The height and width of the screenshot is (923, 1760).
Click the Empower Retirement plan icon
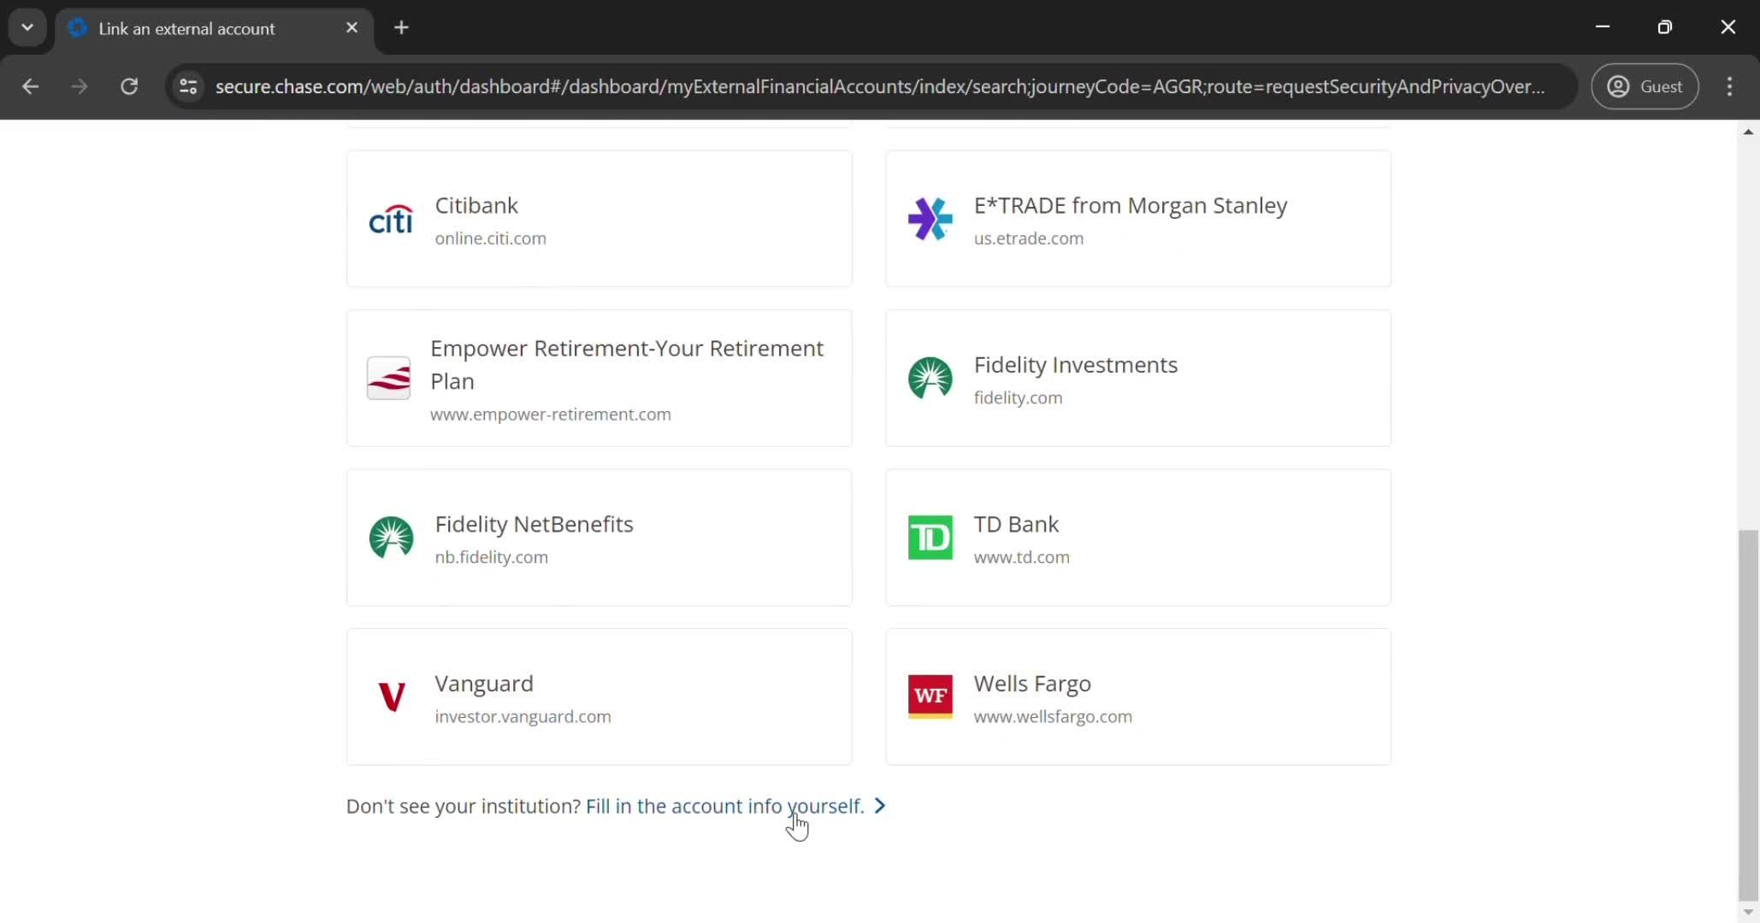click(390, 379)
